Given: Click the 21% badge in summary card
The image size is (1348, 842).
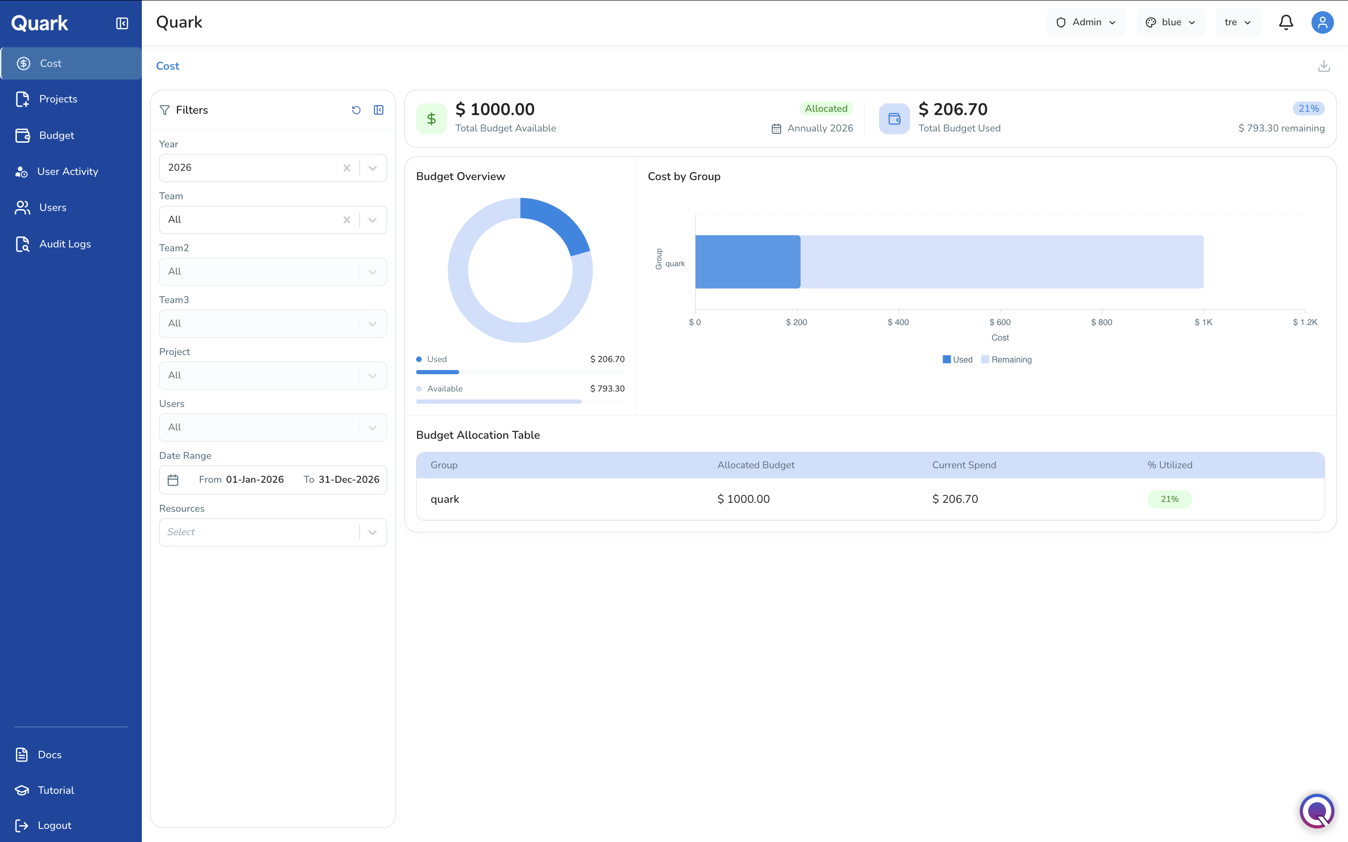Looking at the screenshot, I should [1309, 109].
